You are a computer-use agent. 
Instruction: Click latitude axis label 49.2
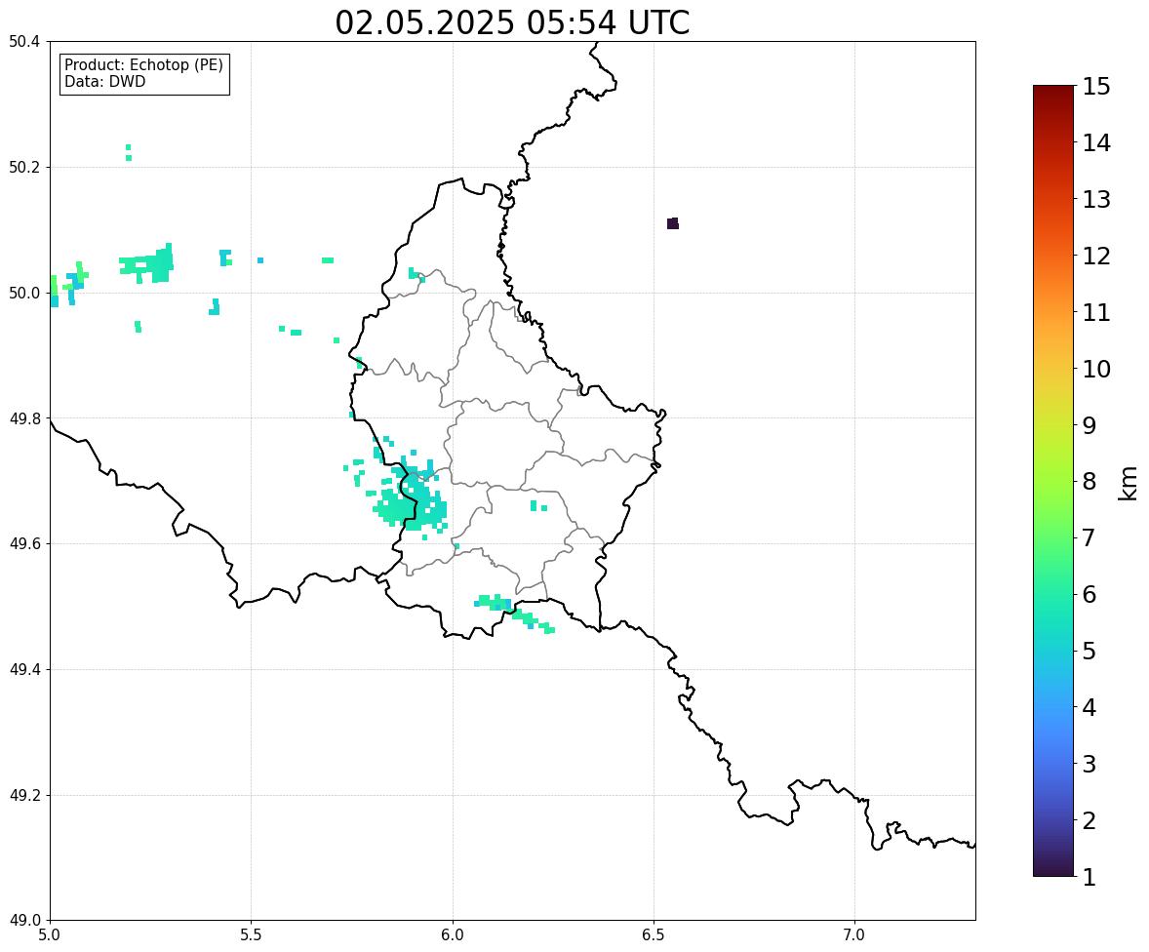click(x=24, y=795)
